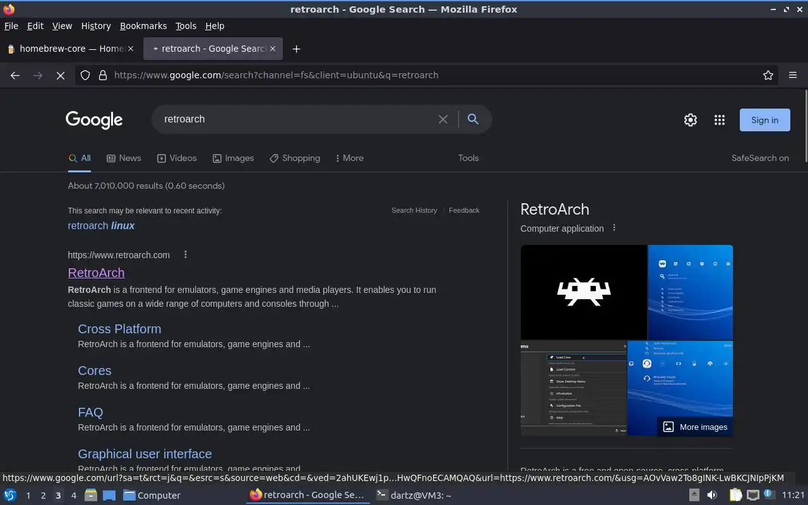Close the retroarch Google Search tab

273,49
